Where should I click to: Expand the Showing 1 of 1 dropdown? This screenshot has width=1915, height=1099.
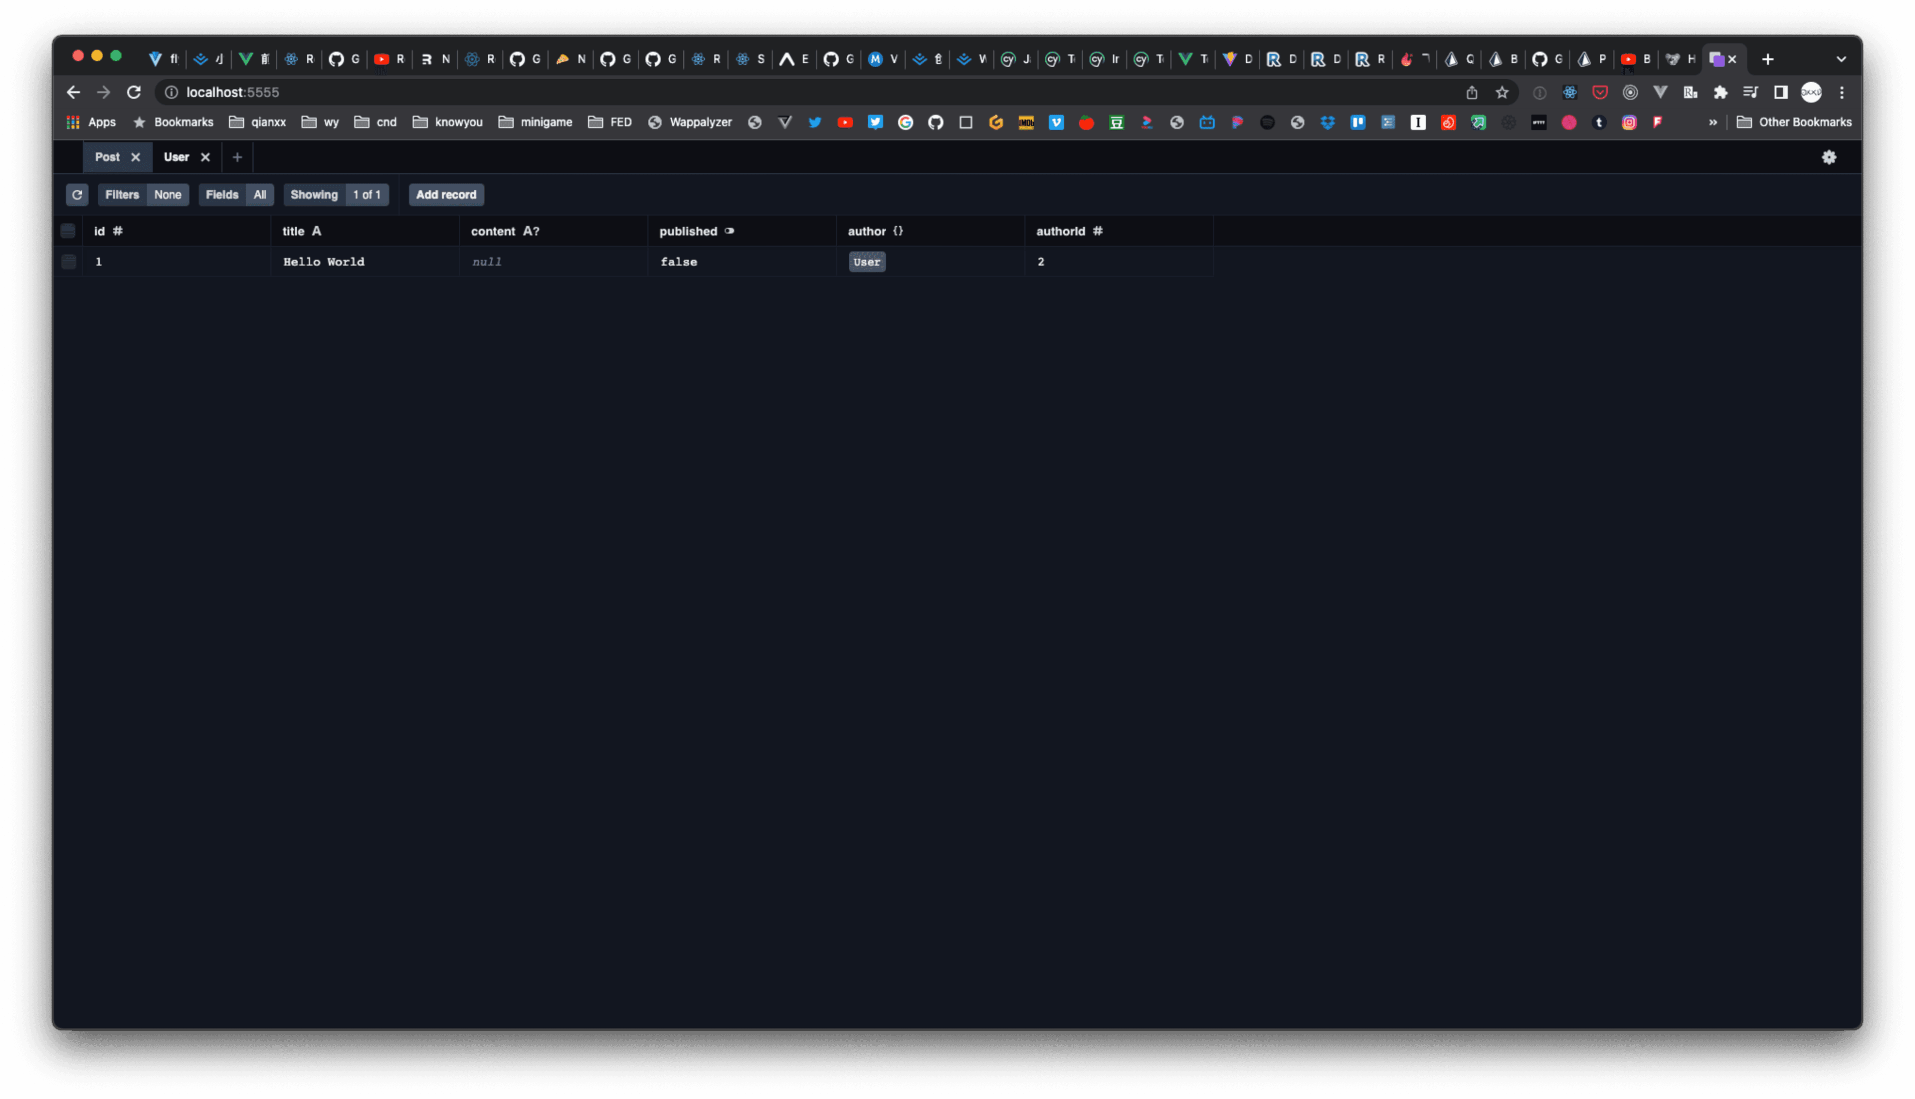tap(336, 195)
